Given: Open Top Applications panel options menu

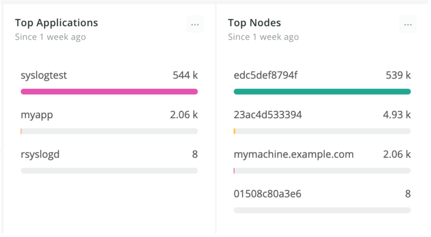Looking at the screenshot, I should [x=195, y=24].
